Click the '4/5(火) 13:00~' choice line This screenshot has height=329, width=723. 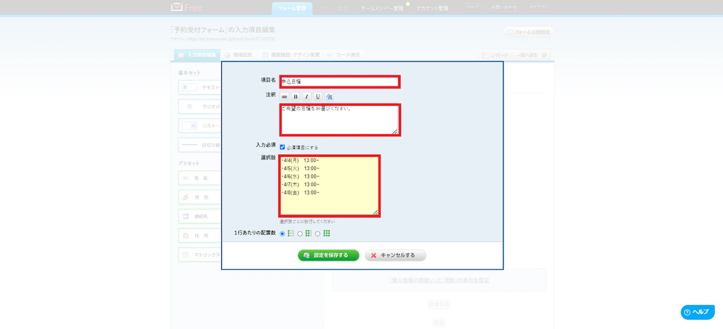coord(301,169)
